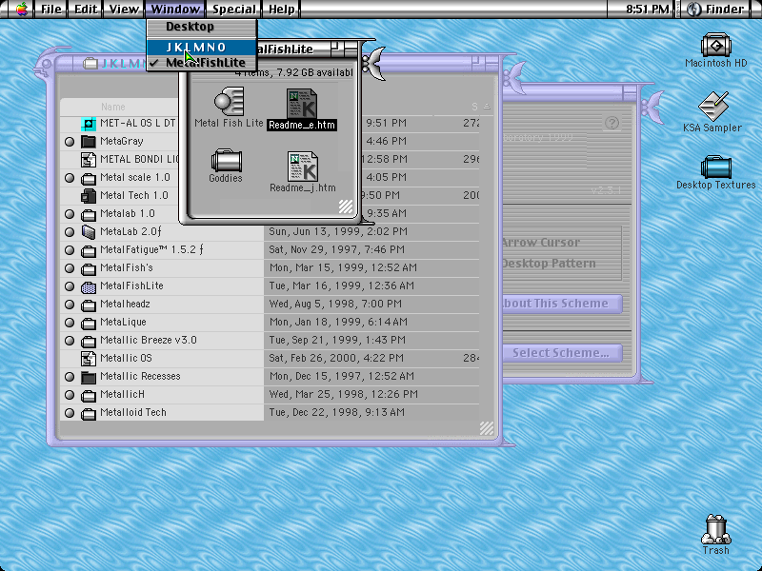Open the Metal Fish Lite icon

[x=229, y=102]
